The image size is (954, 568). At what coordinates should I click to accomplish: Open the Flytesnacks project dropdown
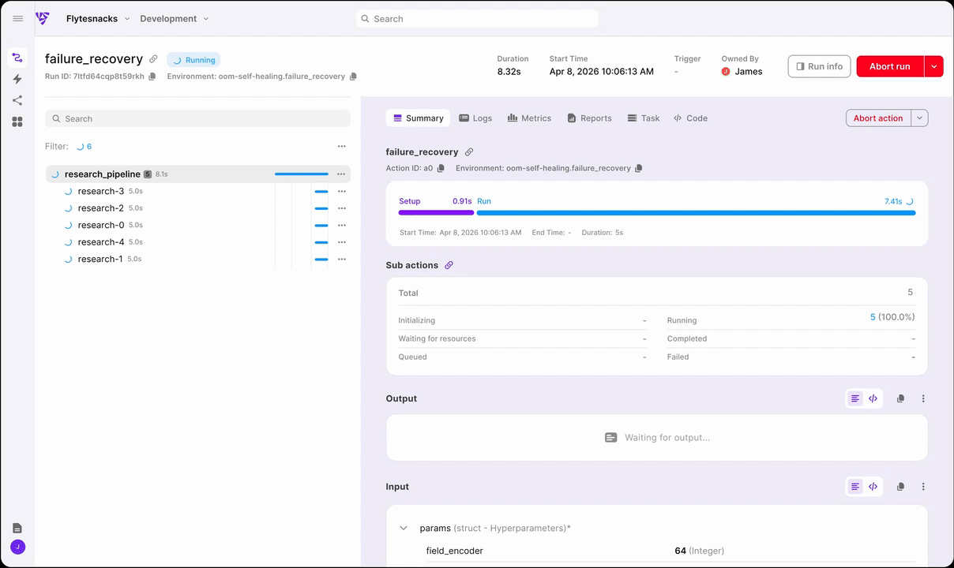click(x=98, y=18)
